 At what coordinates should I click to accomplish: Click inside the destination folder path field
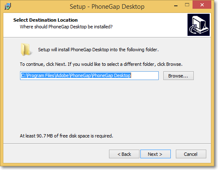tap(89, 76)
